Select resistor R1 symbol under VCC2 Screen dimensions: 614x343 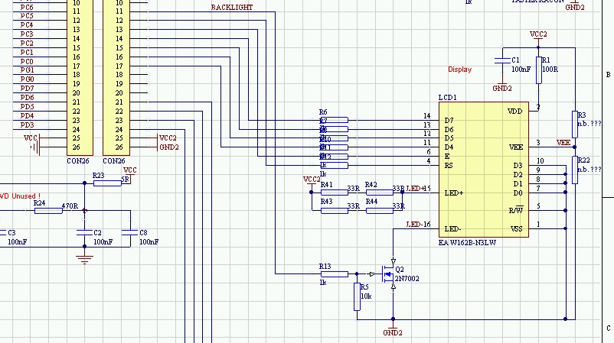point(539,70)
